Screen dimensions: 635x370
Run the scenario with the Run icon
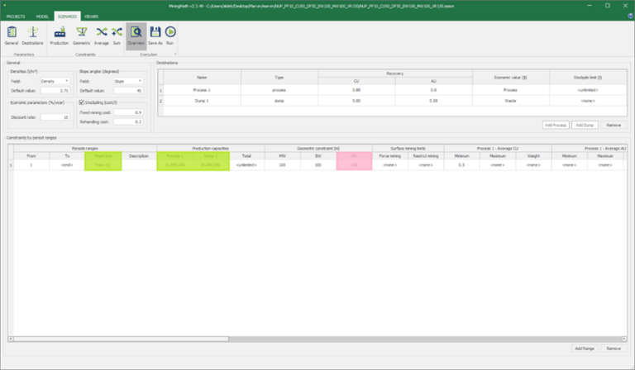[169, 34]
